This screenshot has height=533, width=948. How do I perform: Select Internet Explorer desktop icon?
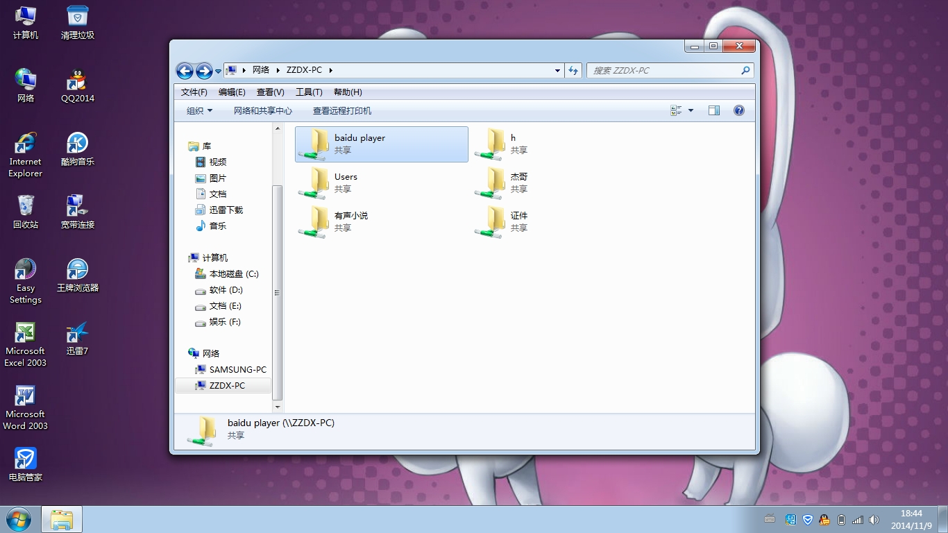26,154
